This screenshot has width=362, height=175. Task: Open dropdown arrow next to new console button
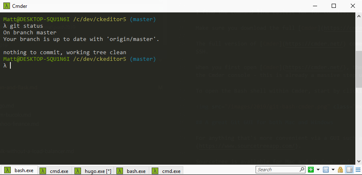318,170
